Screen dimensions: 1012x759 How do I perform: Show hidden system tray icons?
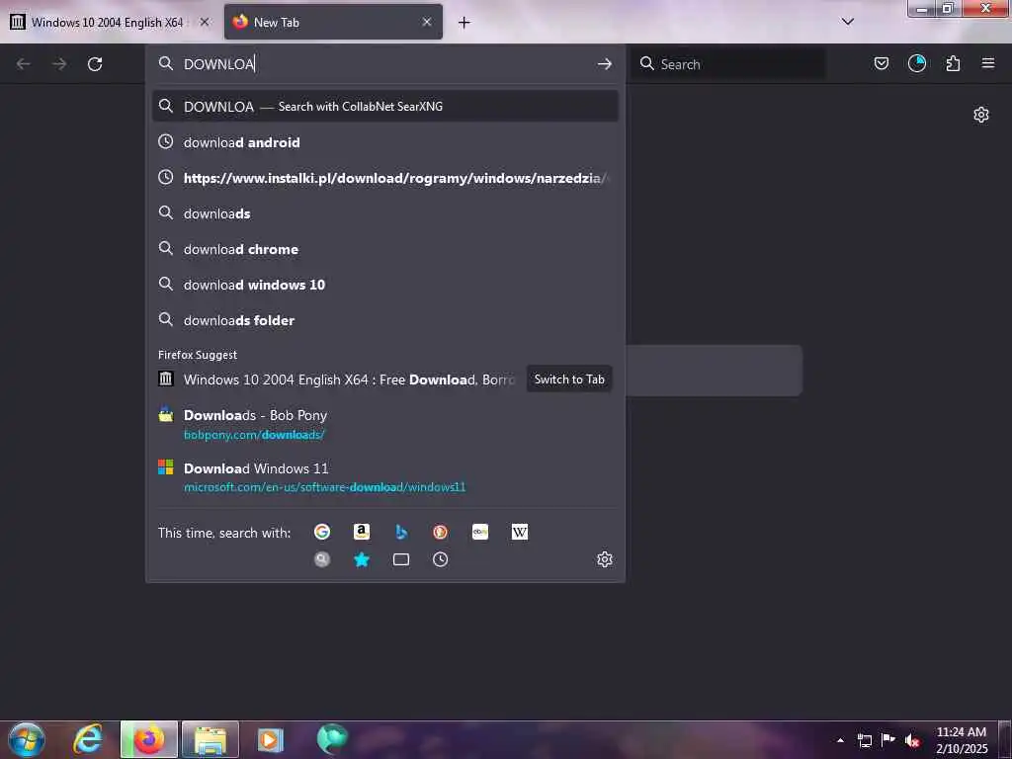pyautogui.click(x=840, y=740)
